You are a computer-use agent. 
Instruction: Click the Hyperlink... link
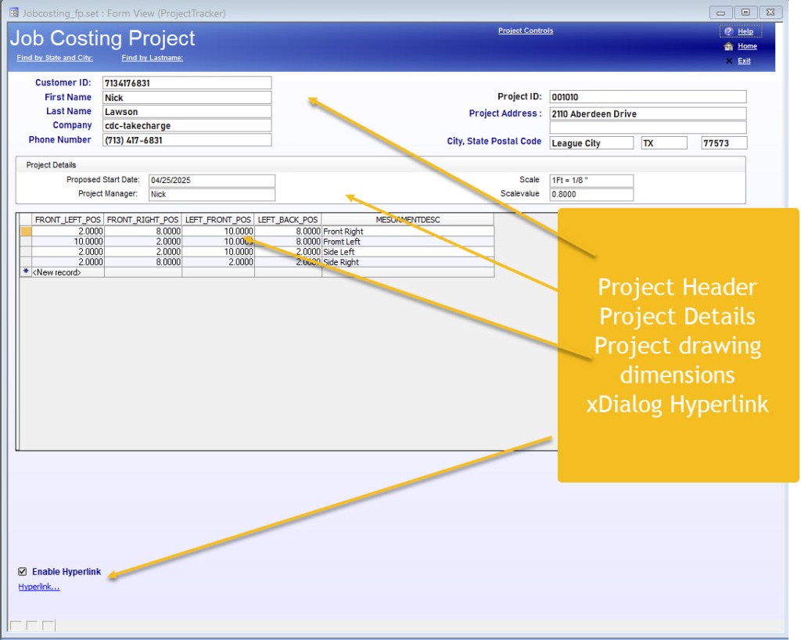click(x=39, y=587)
